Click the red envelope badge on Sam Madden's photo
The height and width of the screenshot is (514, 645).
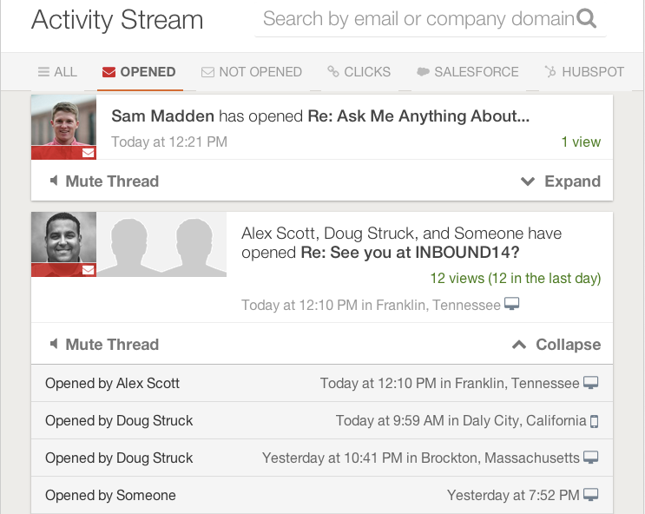(x=89, y=153)
